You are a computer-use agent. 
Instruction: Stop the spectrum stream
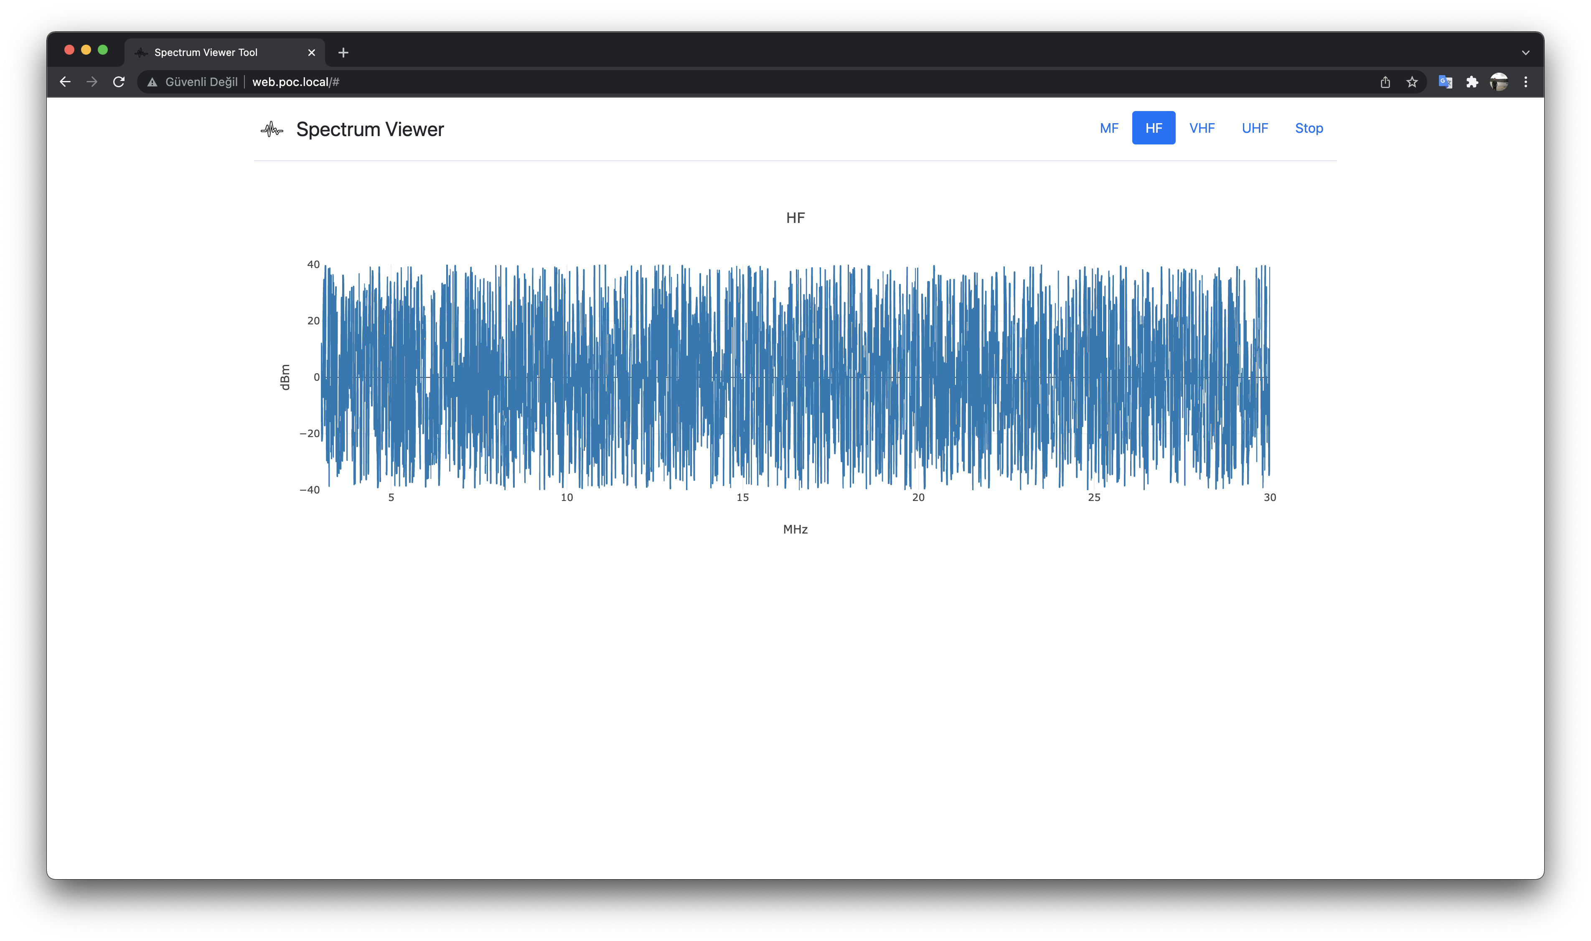click(1309, 128)
